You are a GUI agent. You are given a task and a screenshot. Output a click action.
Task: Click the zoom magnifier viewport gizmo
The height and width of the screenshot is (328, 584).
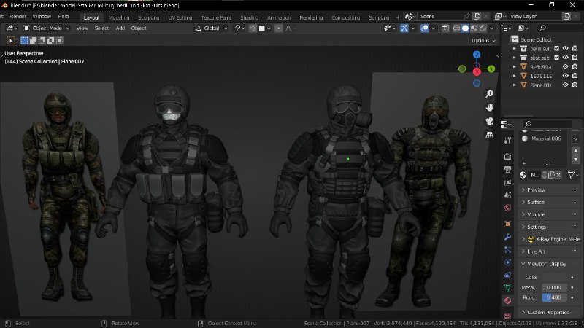[489, 94]
